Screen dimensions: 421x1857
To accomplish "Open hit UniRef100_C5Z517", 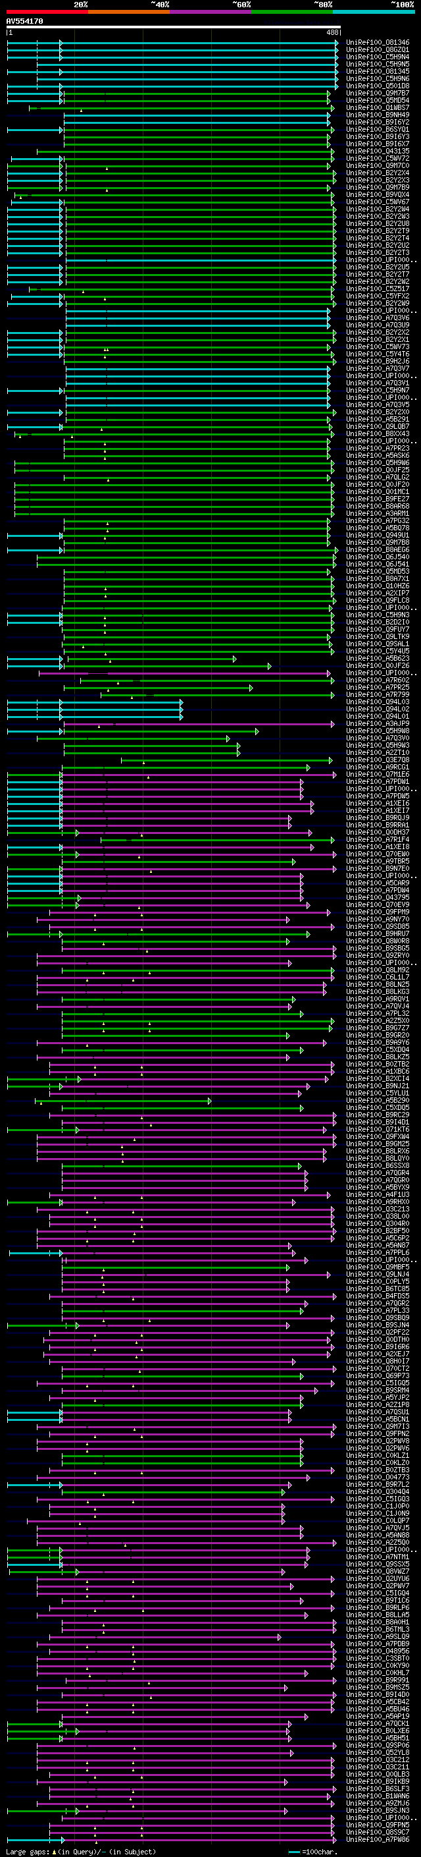I will 378,289.
